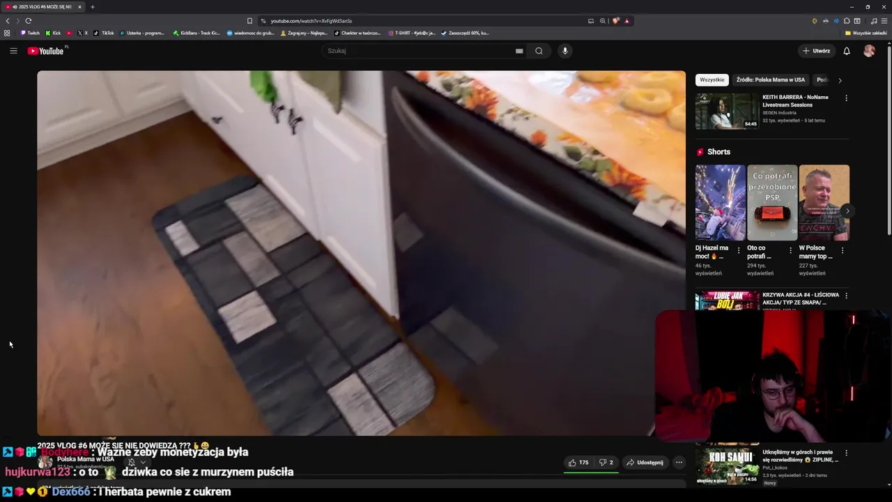The height and width of the screenshot is (502, 892).
Task: Open the zoom magnifier in address bar
Action: pos(603,21)
